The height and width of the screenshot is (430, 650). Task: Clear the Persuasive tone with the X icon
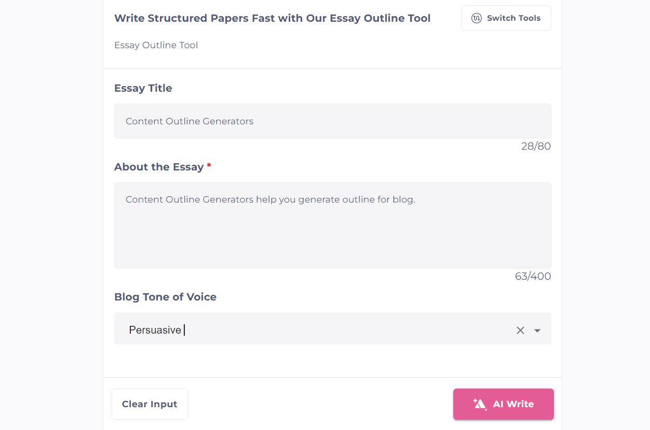[x=520, y=331]
